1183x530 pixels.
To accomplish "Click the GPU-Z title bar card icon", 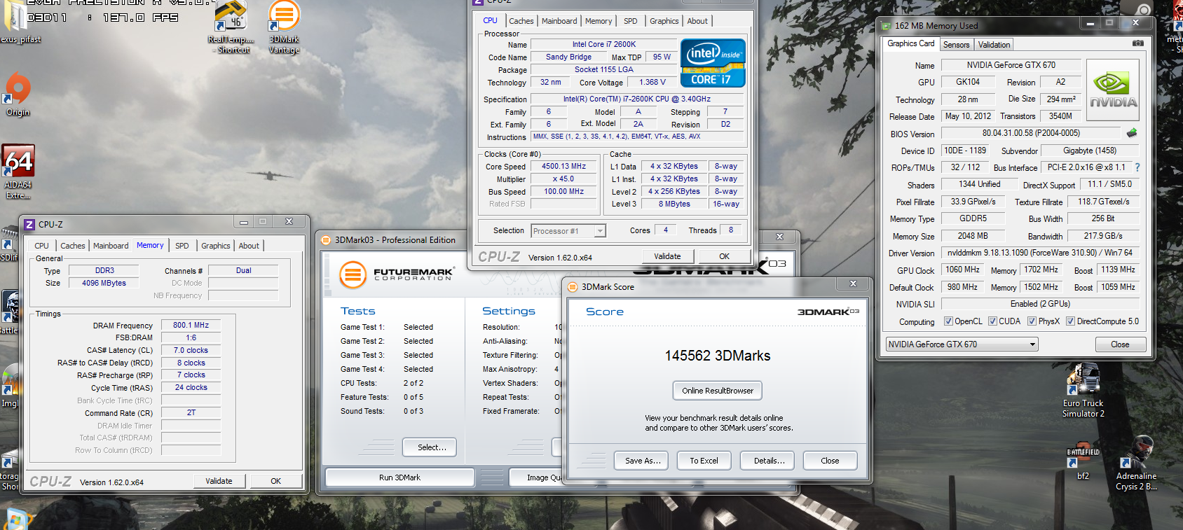I will click(887, 26).
